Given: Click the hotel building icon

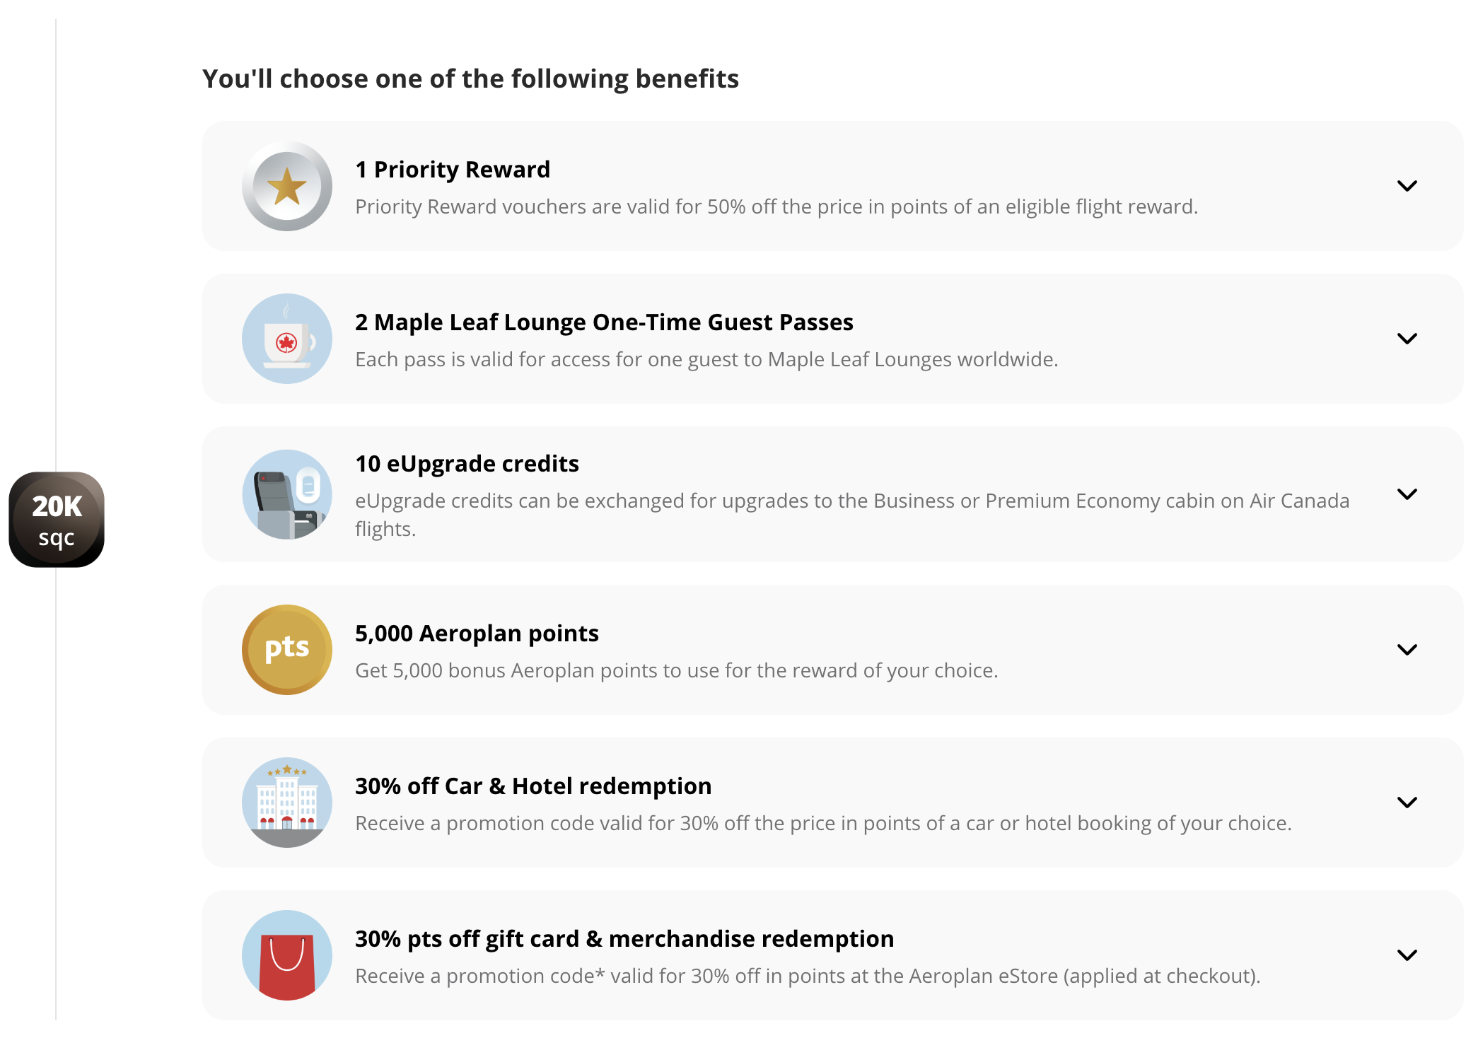Looking at the screenshot, I should pos(286,803).
